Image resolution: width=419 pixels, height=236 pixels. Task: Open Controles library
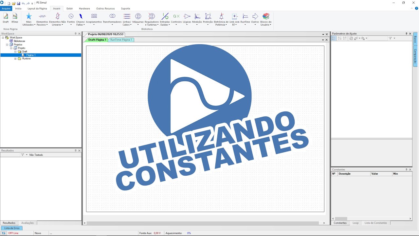pyautogui.click(x=176, y=19)
